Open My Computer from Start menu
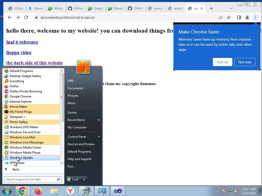This screenshot has height=196, width=262. coord(77,127)
